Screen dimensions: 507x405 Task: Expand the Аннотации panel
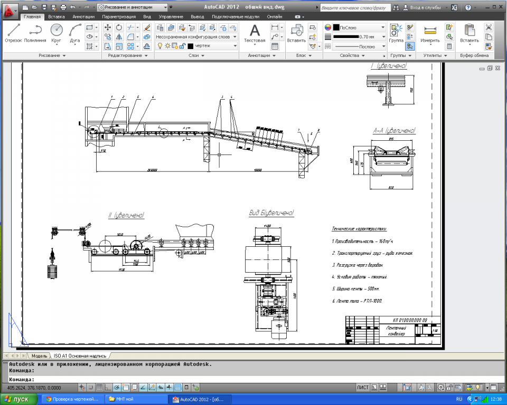pos(262,55)
